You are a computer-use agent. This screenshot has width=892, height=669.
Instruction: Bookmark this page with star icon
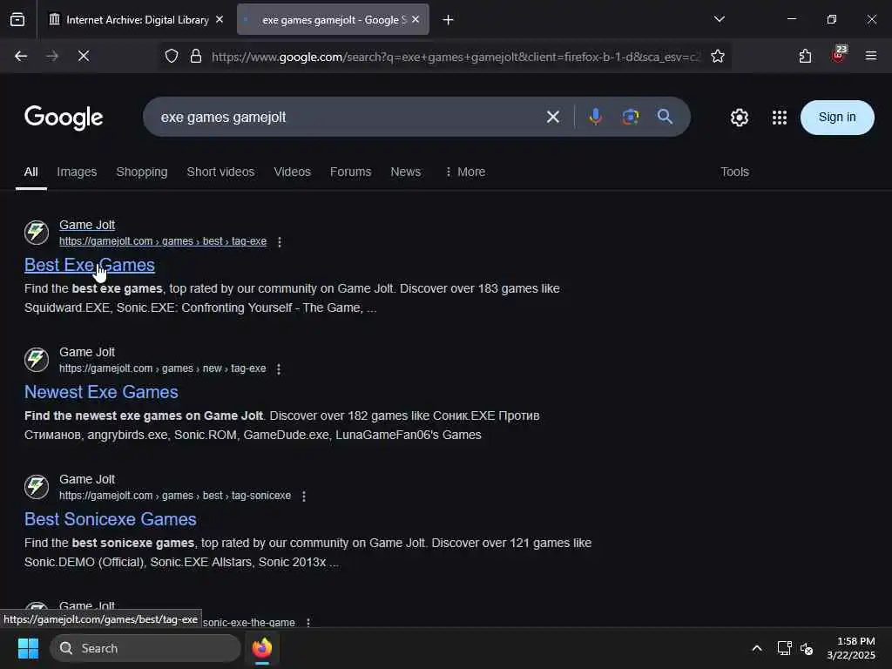tap(718, 56)
